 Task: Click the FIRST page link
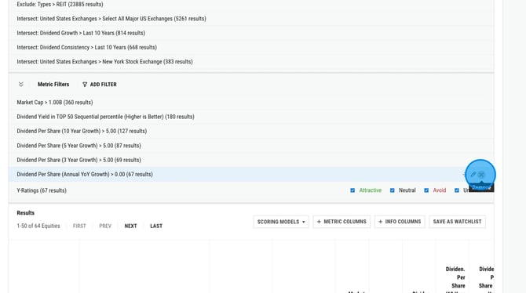click(79, 226)
